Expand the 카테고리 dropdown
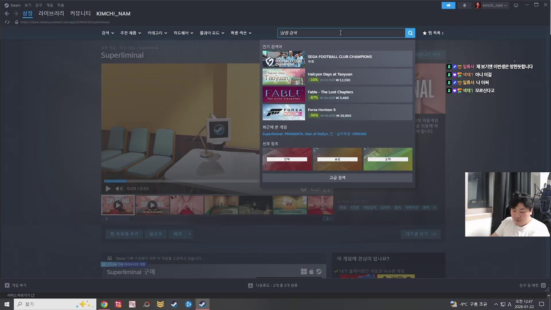The height and width of the screenshot is (310, 551). tap(157, 33)
